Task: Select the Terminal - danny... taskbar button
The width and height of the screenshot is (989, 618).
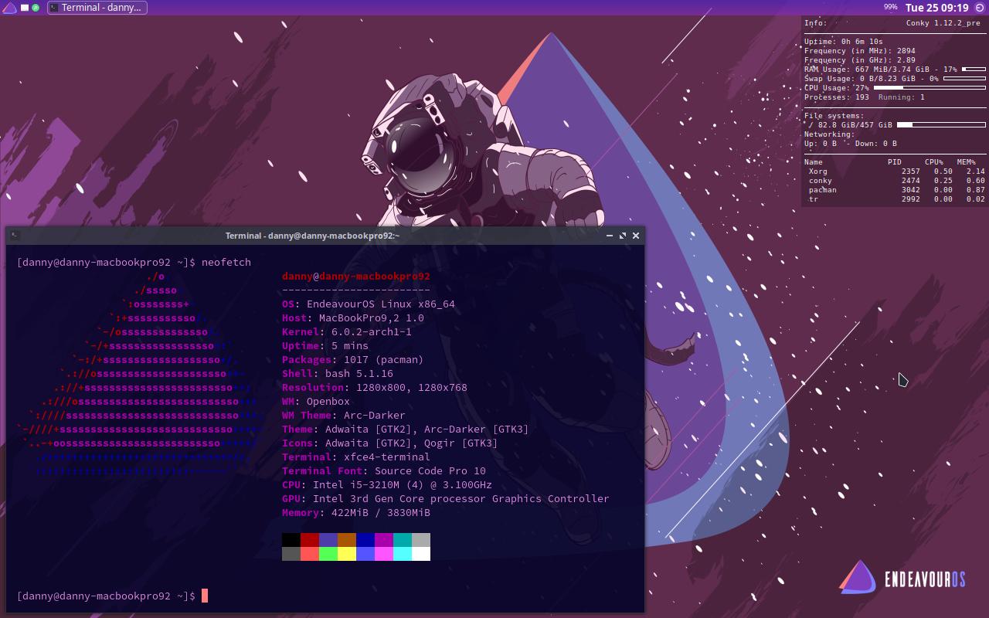Action: (97, 8)
